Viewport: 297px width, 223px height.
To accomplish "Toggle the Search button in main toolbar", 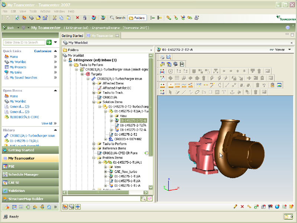I will [x=118, y=18].
